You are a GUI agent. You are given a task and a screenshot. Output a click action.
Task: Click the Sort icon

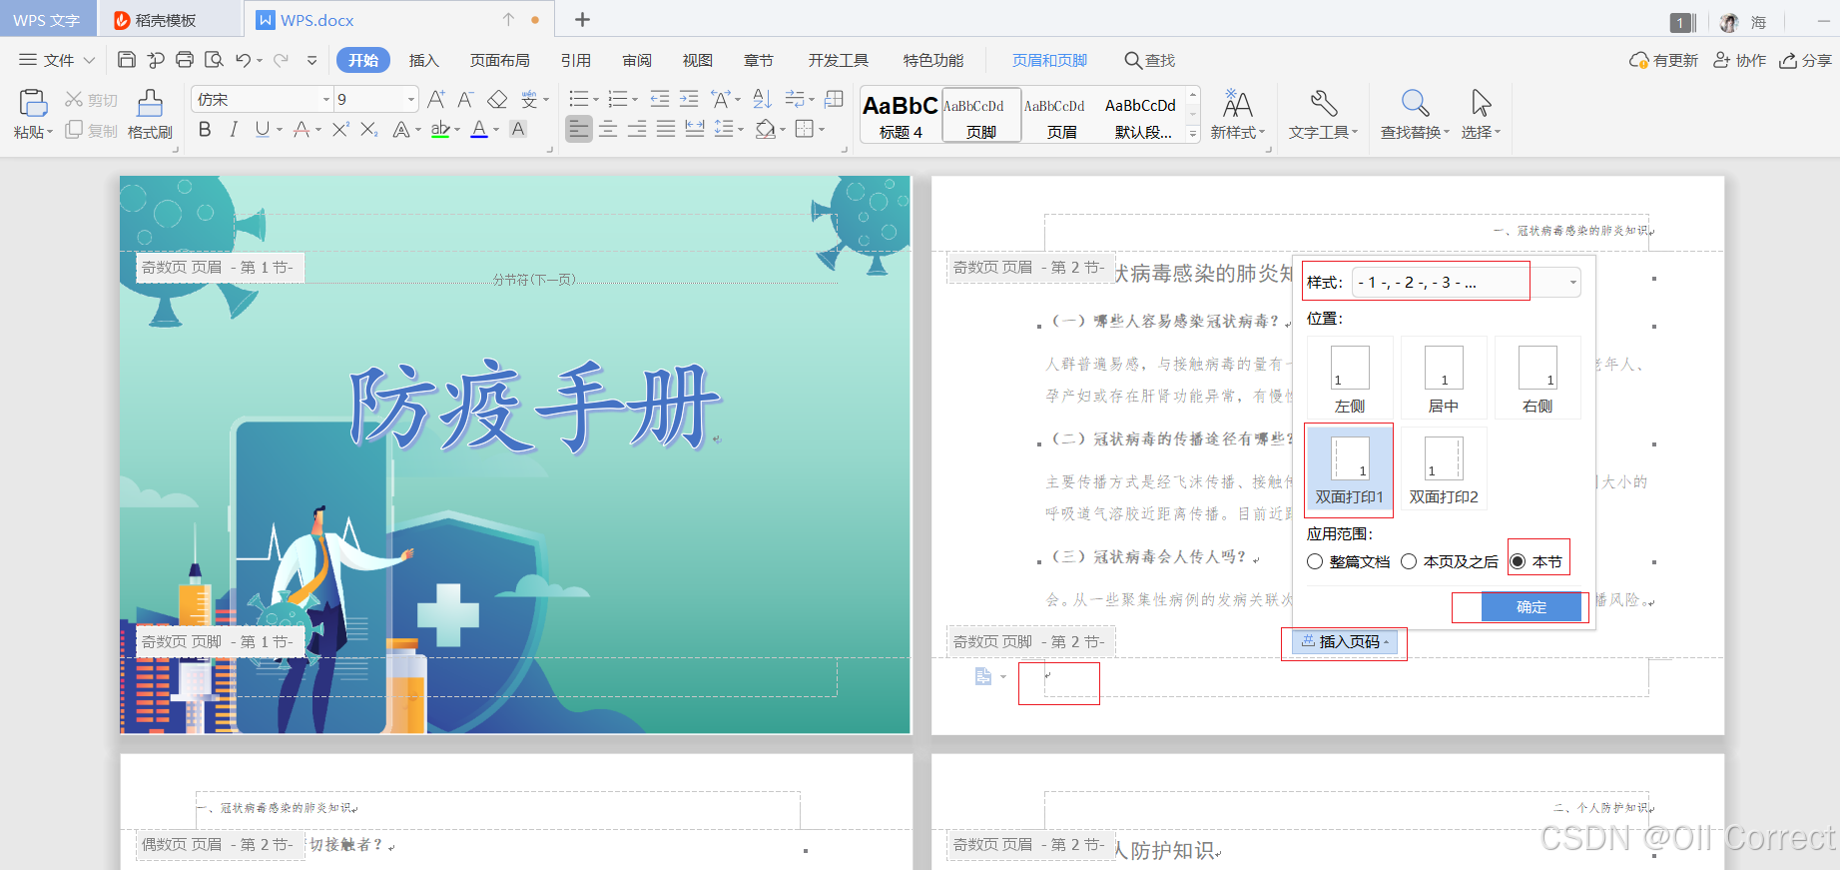pyautogui.click(x=762, y=99)
